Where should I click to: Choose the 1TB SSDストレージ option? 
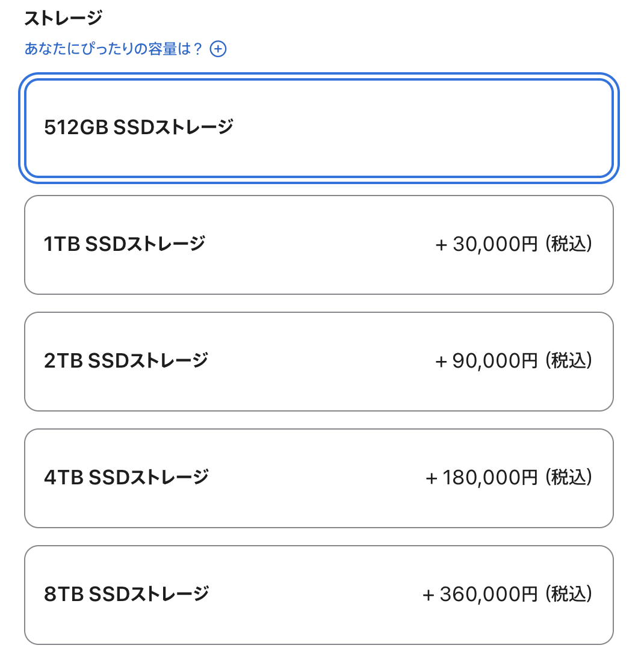319,245
